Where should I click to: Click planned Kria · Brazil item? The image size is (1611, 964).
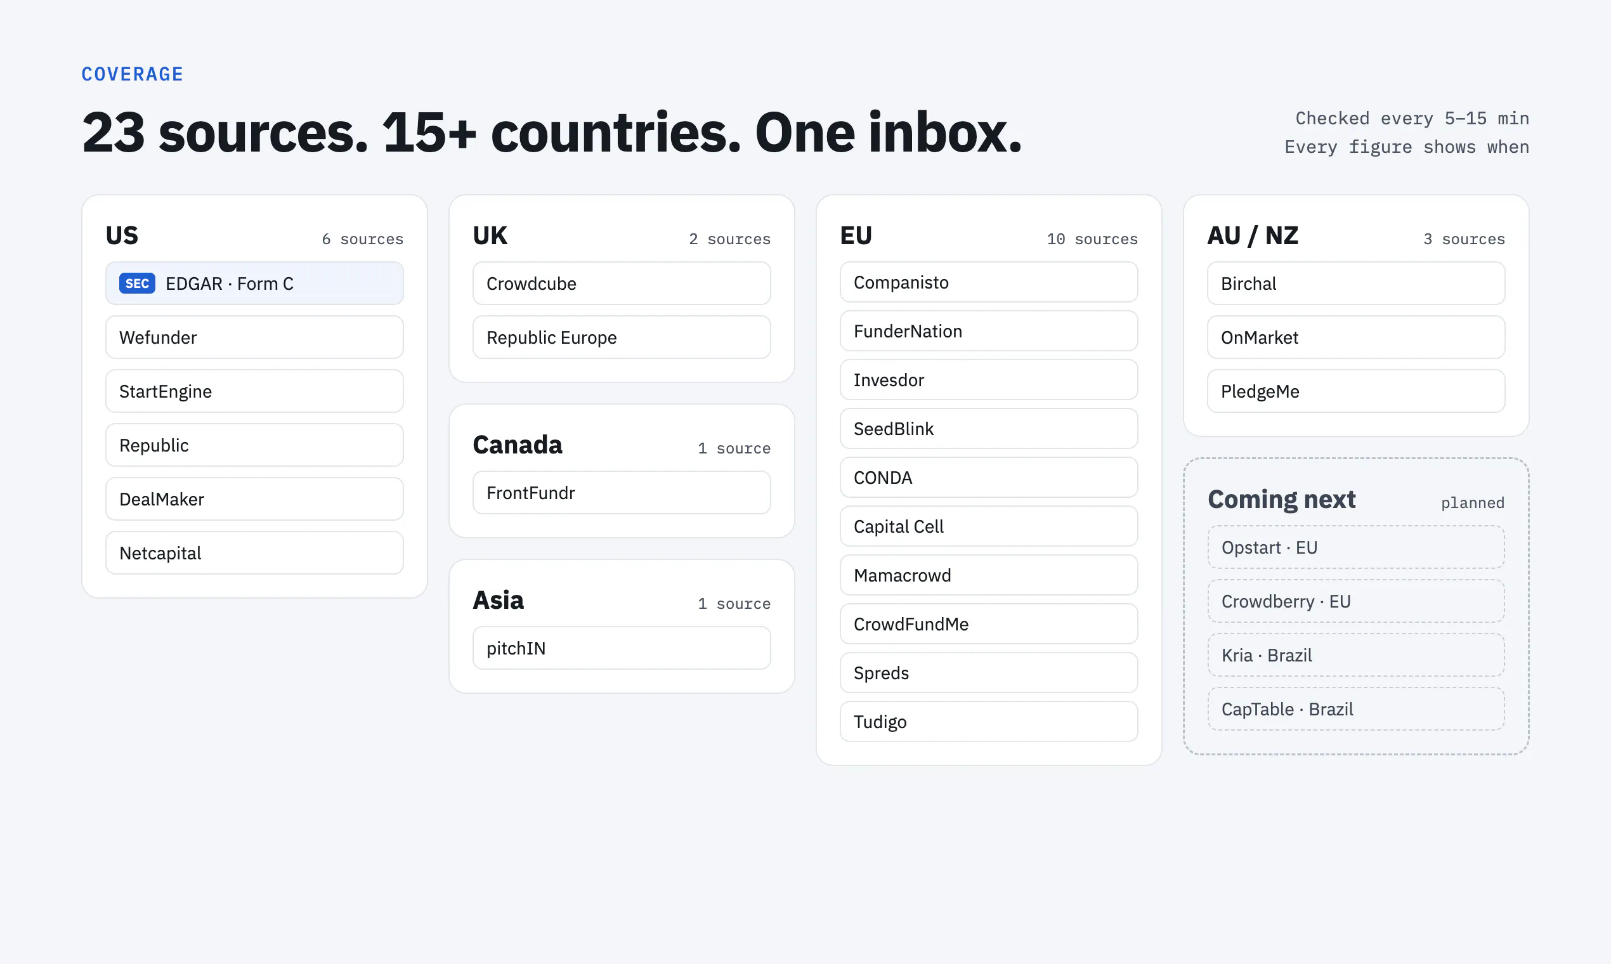1355,655
